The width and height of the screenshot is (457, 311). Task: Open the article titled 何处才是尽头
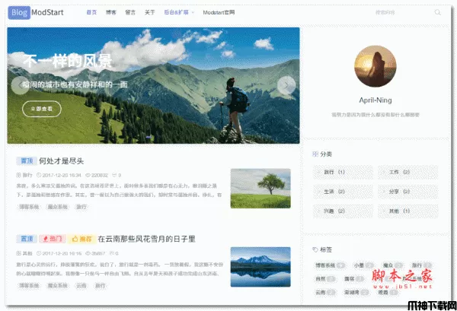61,161
